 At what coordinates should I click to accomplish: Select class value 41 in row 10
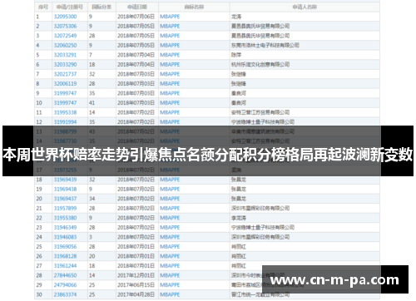[x=92, y=103]
